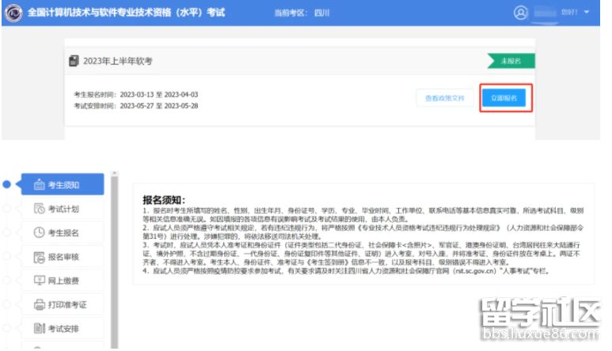Click the exam site logo in header
The height and width of the screenshot is (351, 612).
(x=14, y=13)
